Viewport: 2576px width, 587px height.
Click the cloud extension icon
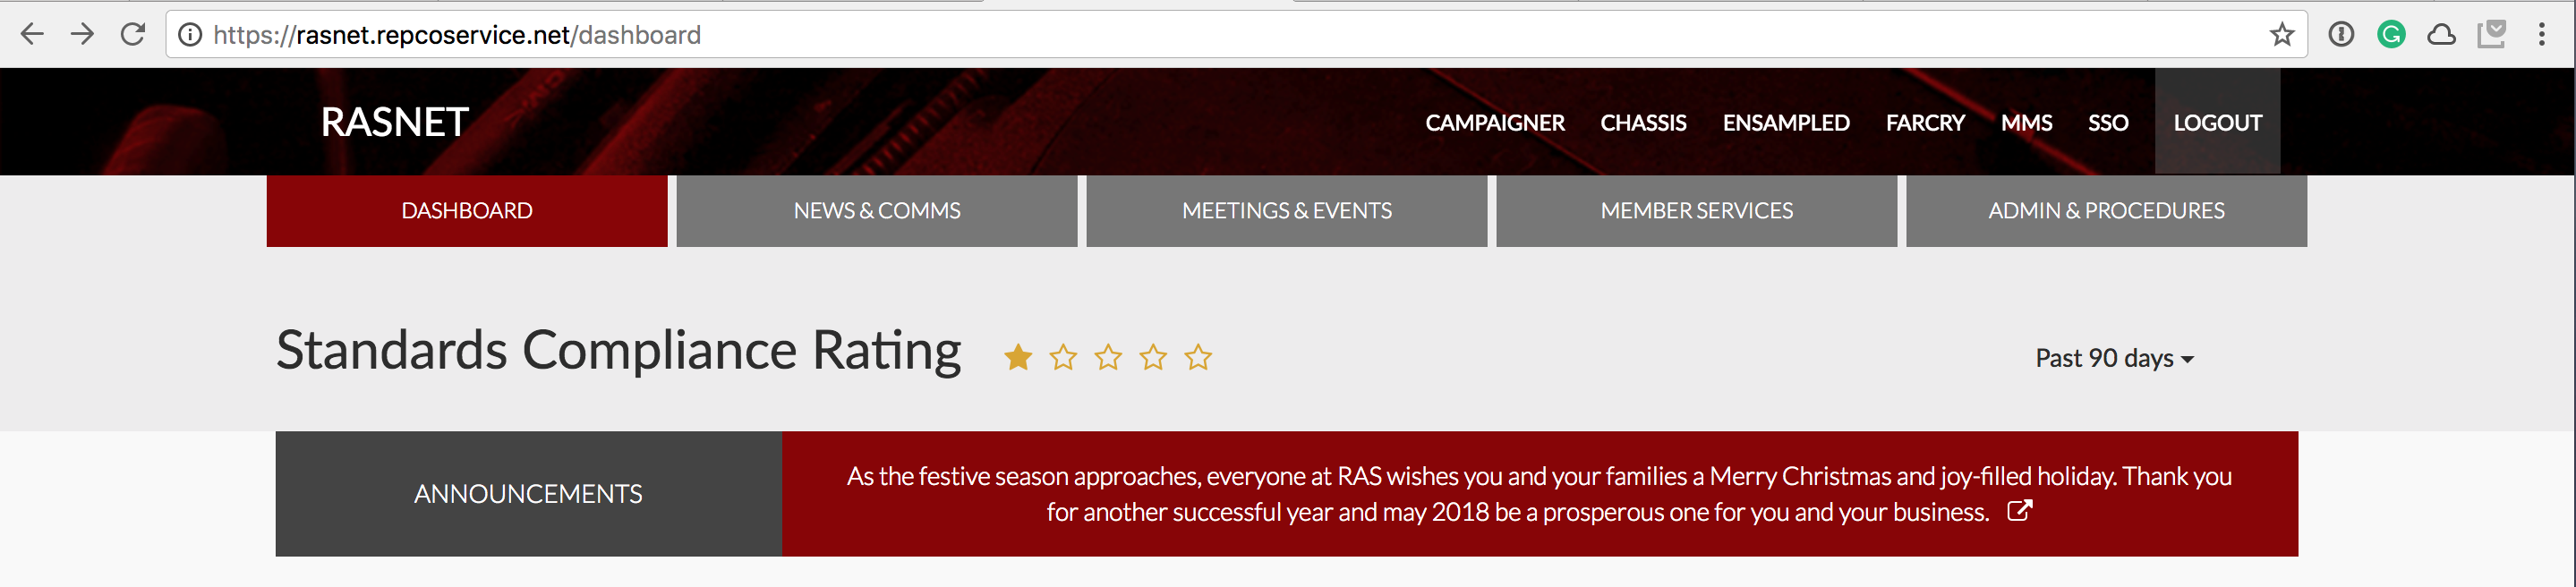(2441, 35)
